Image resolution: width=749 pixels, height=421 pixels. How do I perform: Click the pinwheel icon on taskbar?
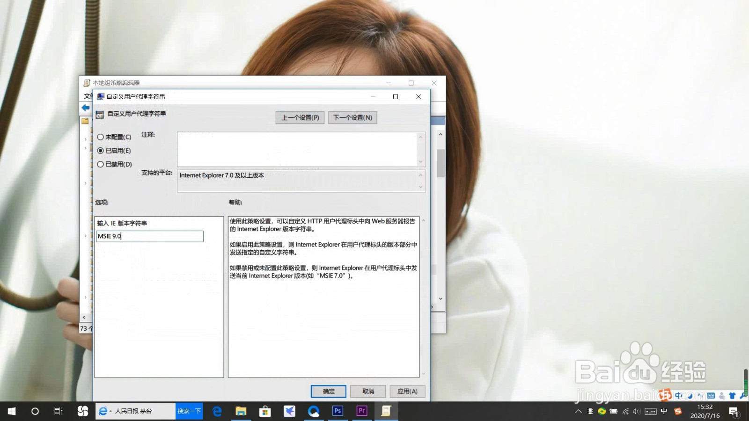[x=83, y=411]
